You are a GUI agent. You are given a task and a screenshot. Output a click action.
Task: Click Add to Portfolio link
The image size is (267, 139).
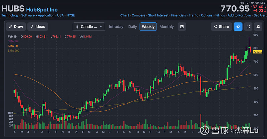239,15
